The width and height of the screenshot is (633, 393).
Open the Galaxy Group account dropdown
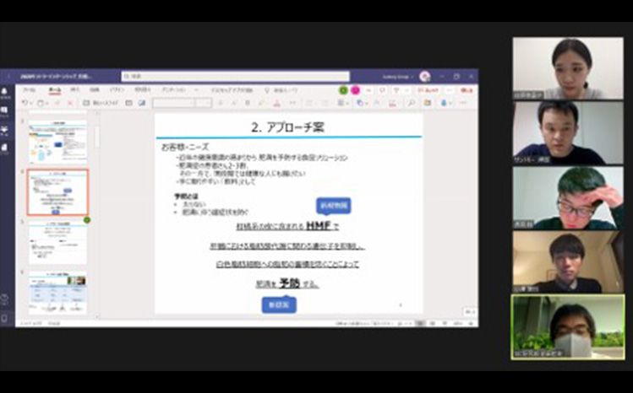point(398,76)
